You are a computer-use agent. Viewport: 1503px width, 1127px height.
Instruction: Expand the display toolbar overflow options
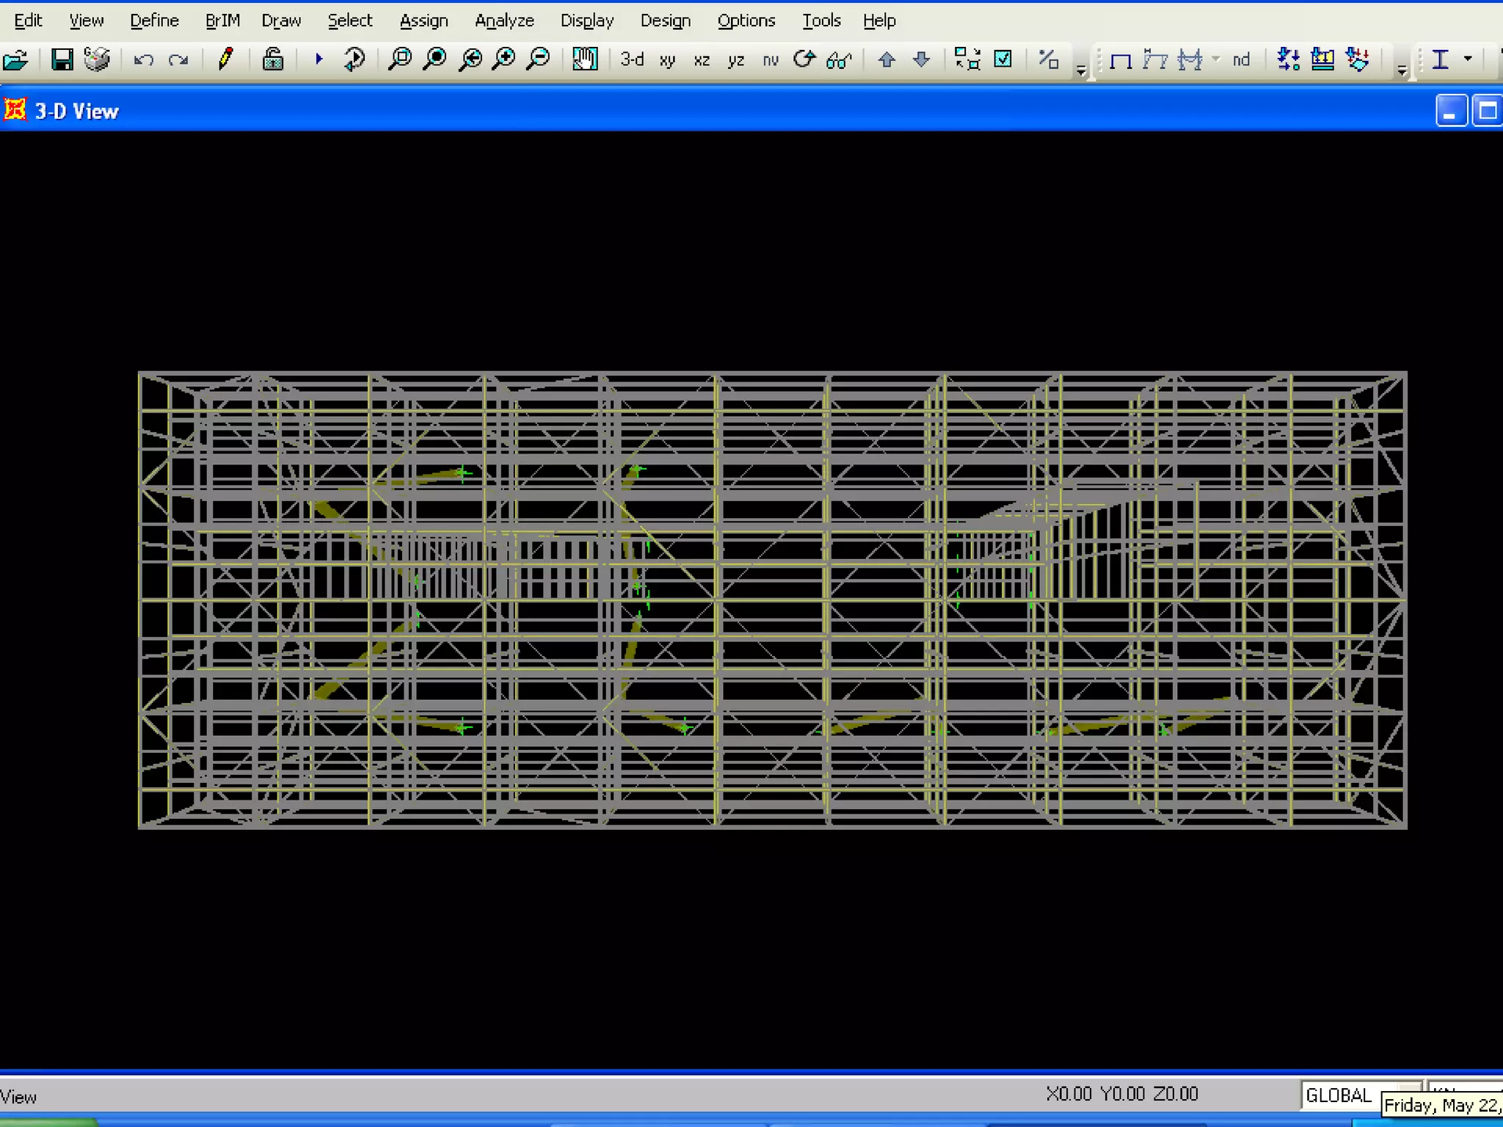click(1402, 70)
